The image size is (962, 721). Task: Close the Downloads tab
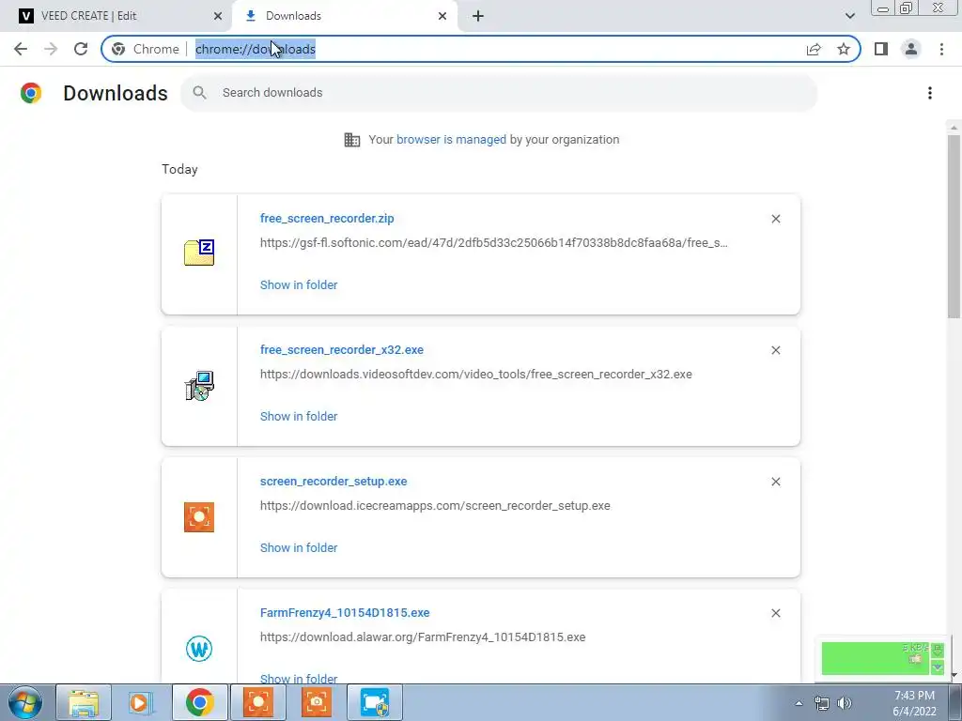tap(442, 16)
